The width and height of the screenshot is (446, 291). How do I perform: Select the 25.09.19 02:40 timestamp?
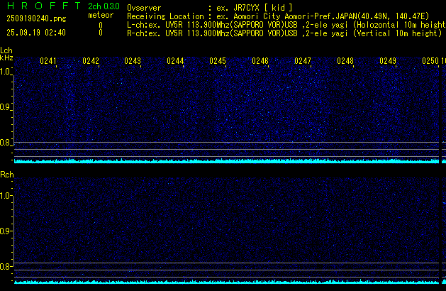pos(35,33)
